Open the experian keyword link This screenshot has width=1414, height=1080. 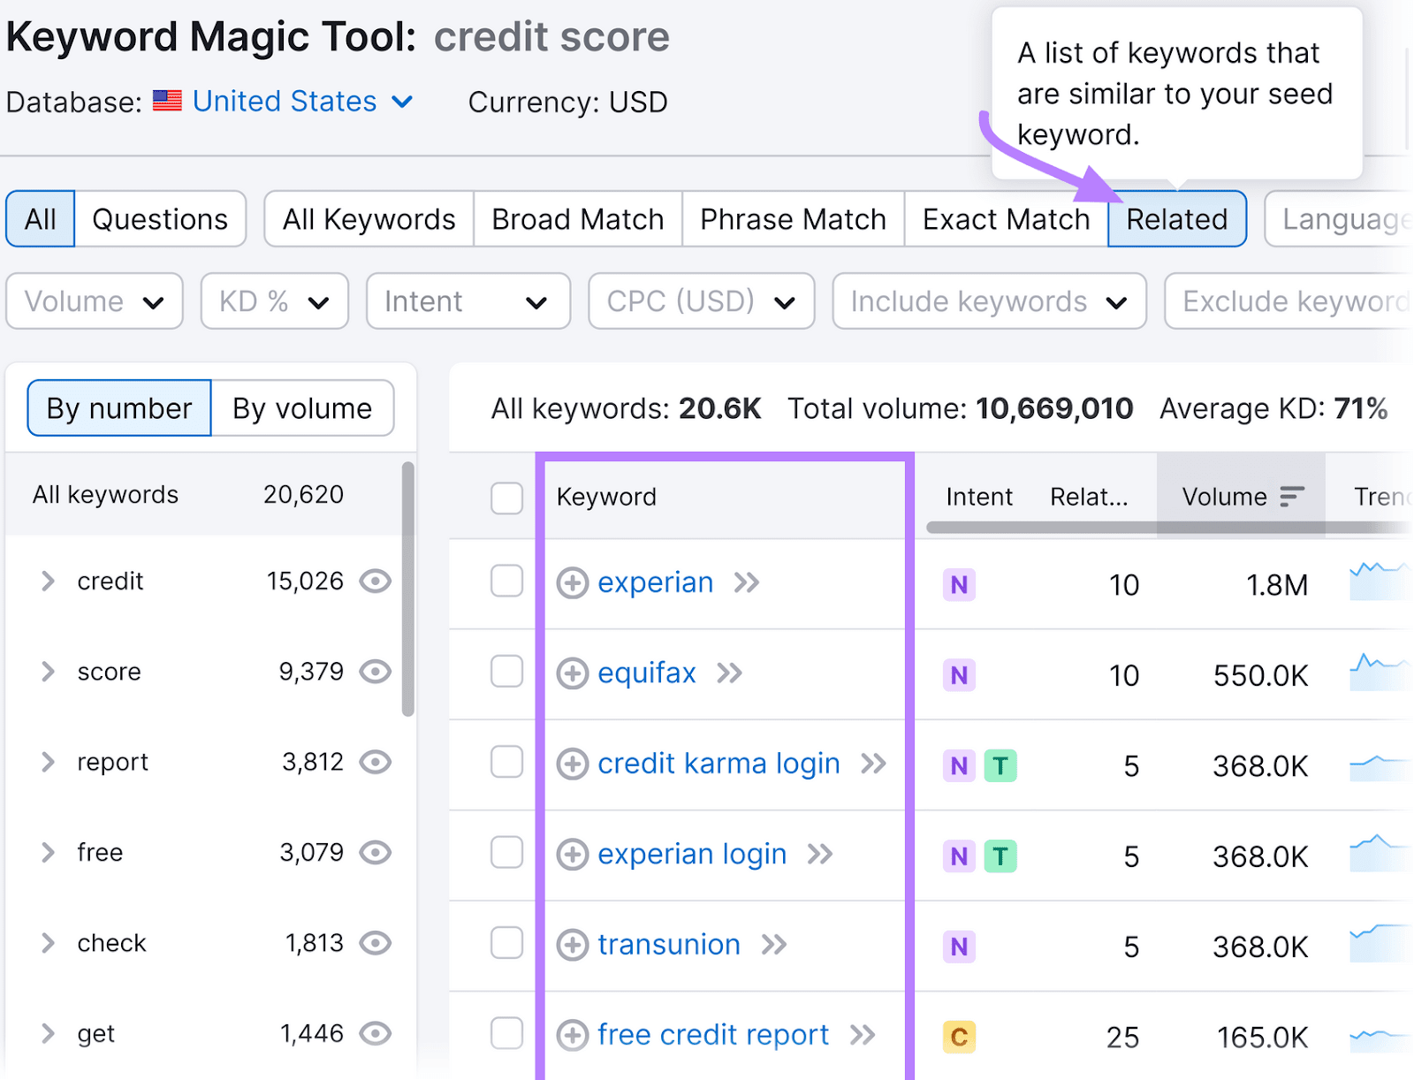pos(656,582)
